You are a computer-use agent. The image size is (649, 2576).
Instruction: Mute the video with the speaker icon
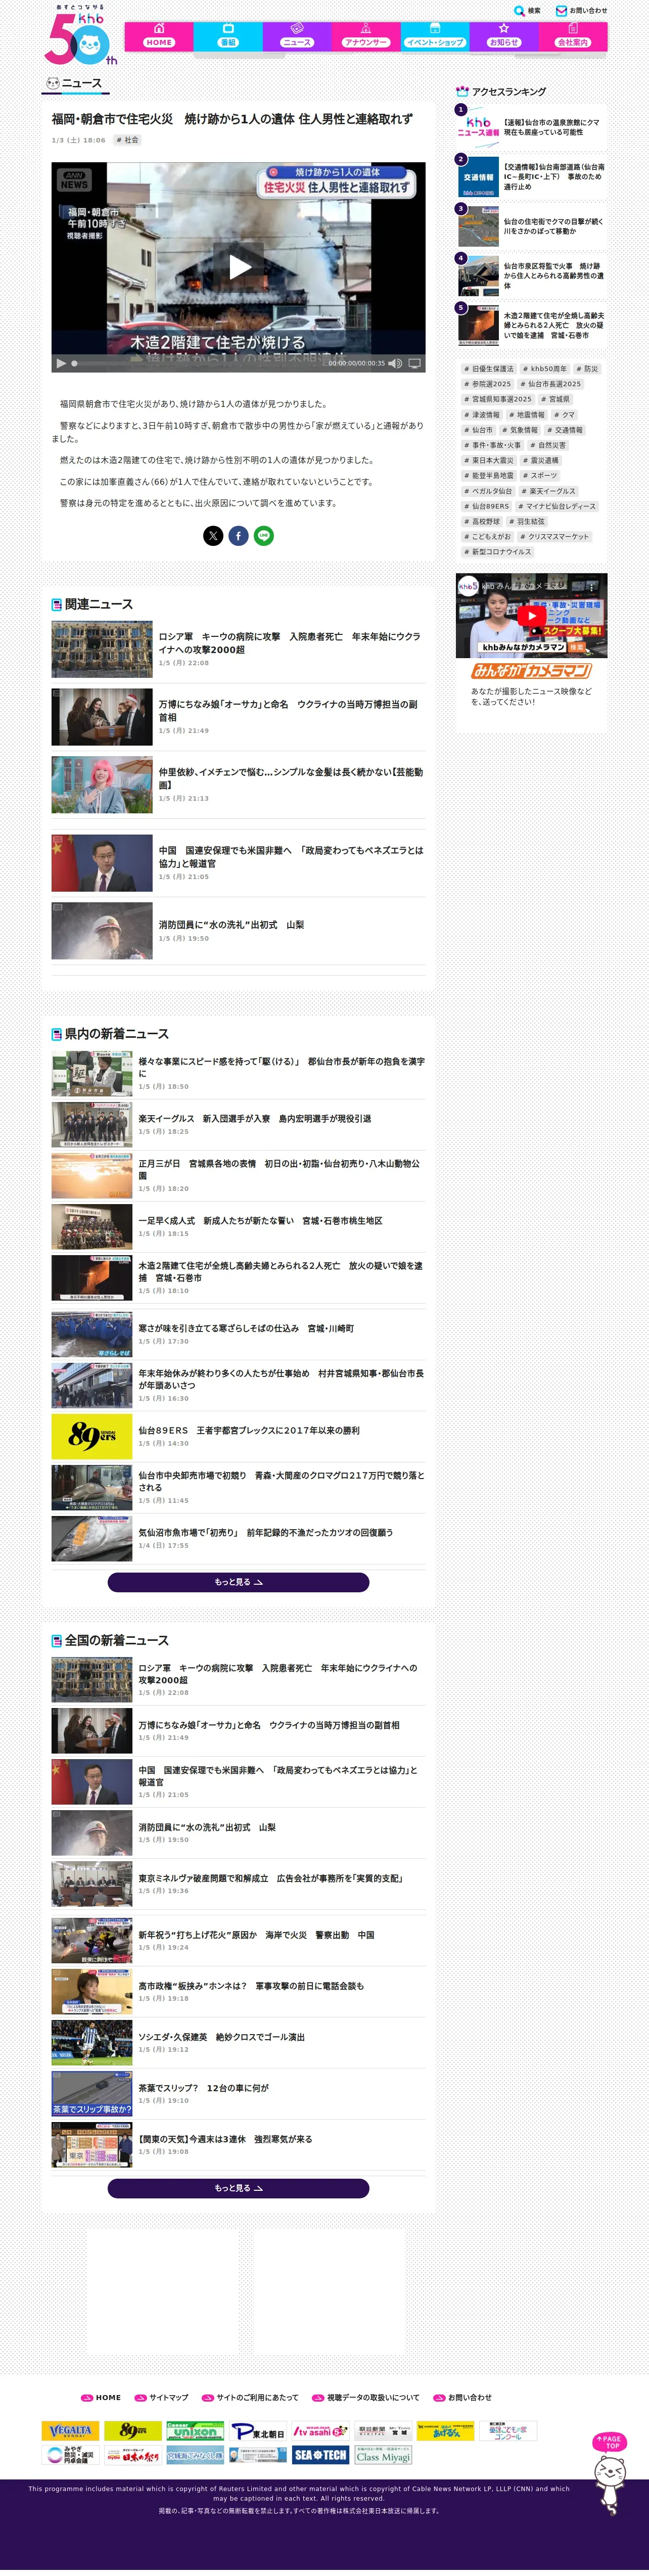click(x=395, y=363)
